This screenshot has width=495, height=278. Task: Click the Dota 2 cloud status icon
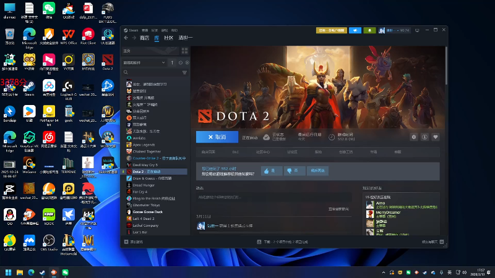(x=267, y=137)
